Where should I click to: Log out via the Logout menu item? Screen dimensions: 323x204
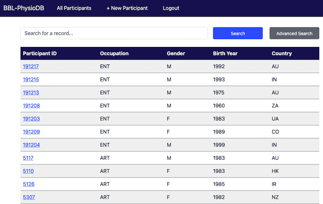point(171,8)
